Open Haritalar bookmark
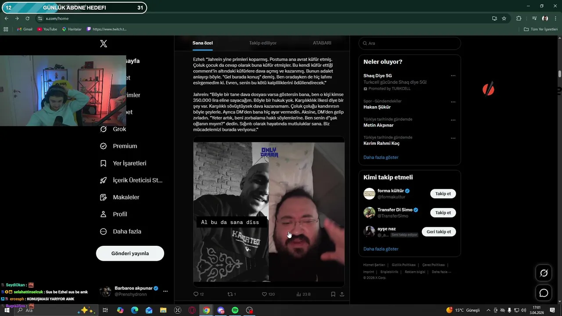The image size is (562, 316). (72, 29)
